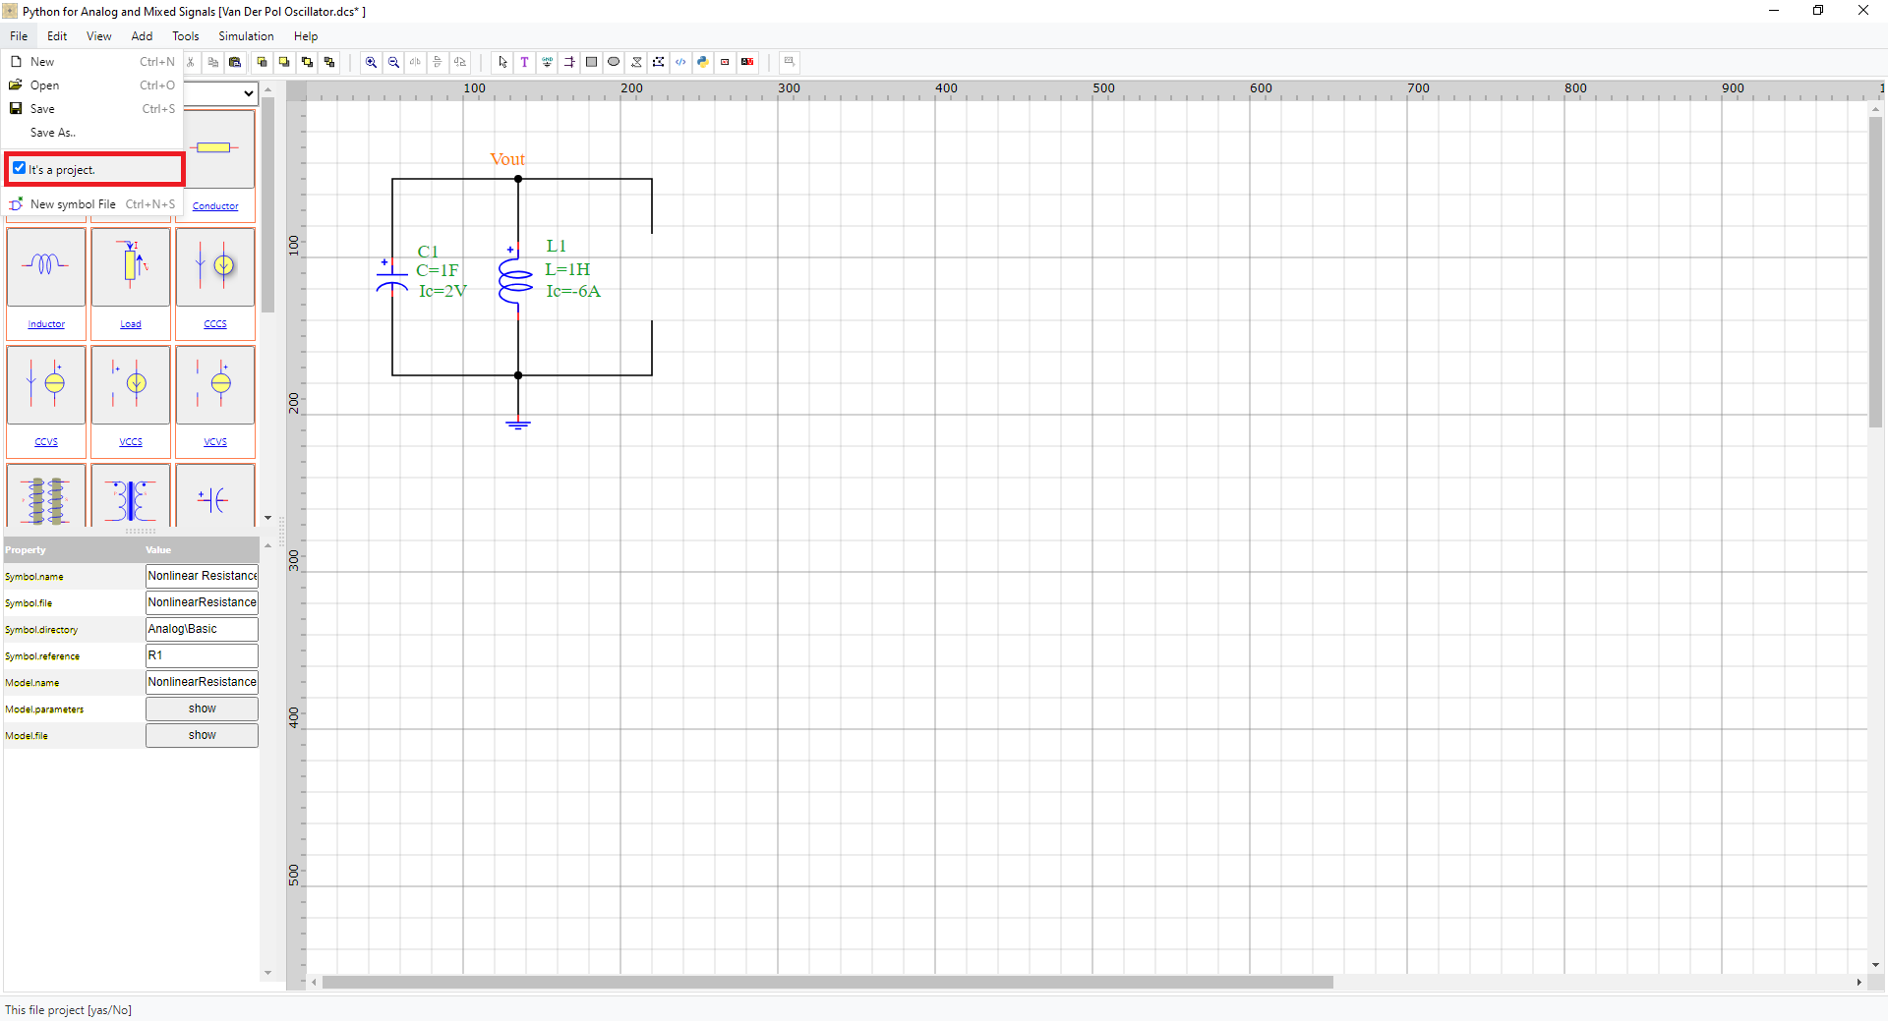Click the last toolbar icon on the right
The height and width of the screenshot is (1021, 1888).
point(789,62)
